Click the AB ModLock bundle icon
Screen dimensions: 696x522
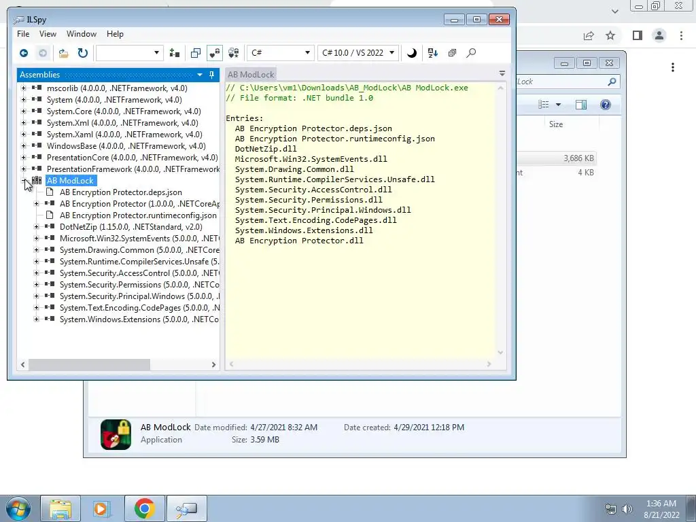click(37, 181)
